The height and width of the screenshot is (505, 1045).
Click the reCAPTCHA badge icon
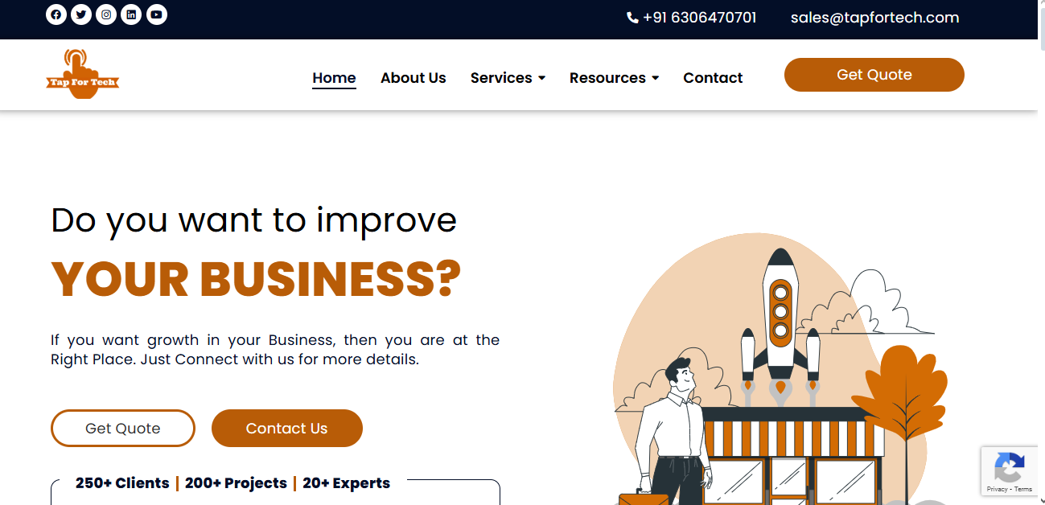(x=1010, y=467)
